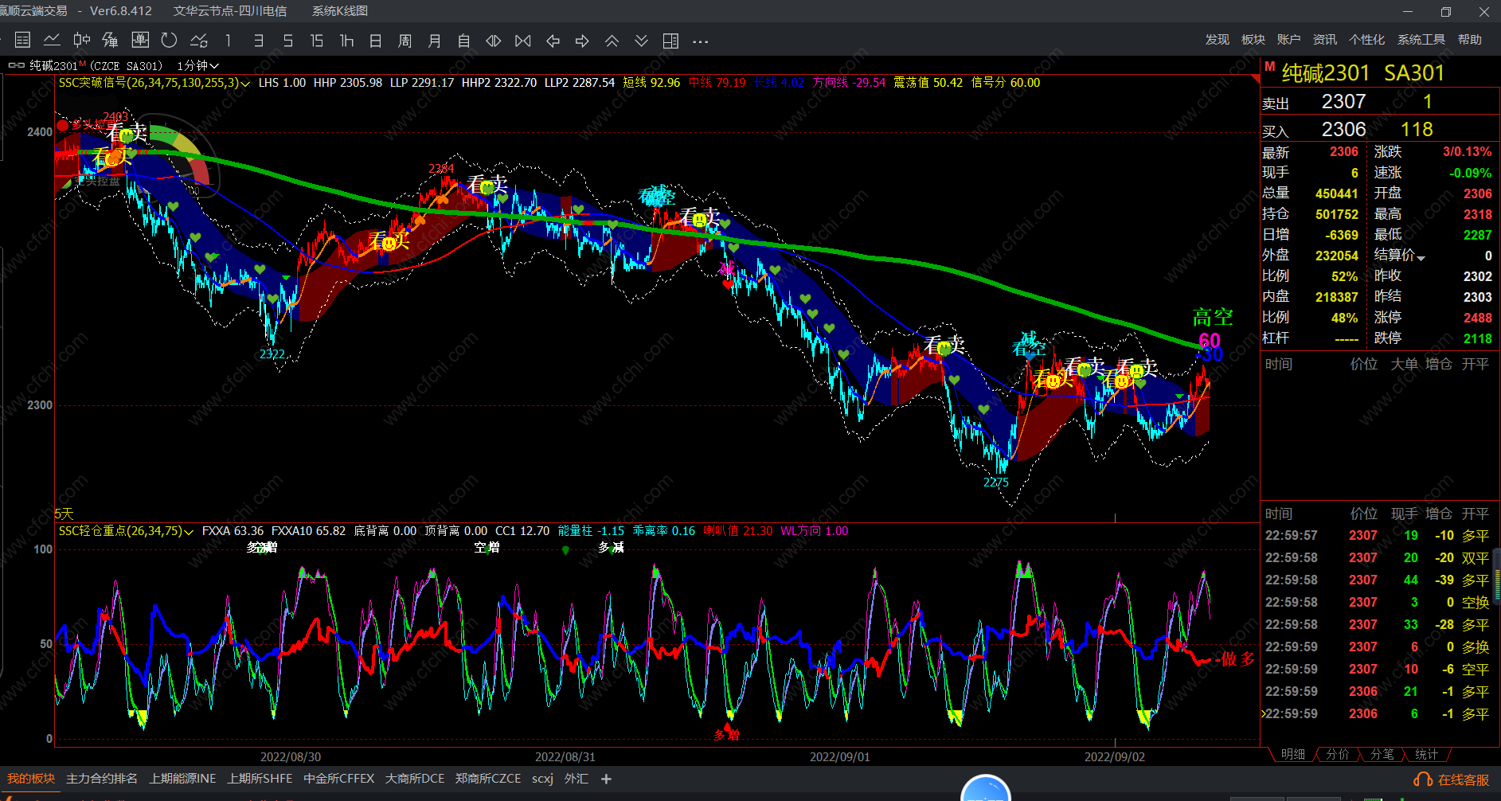Open the 系统工具 menu
Viewport: 1501px width, 801px height.
click(x=1421, y=40)
